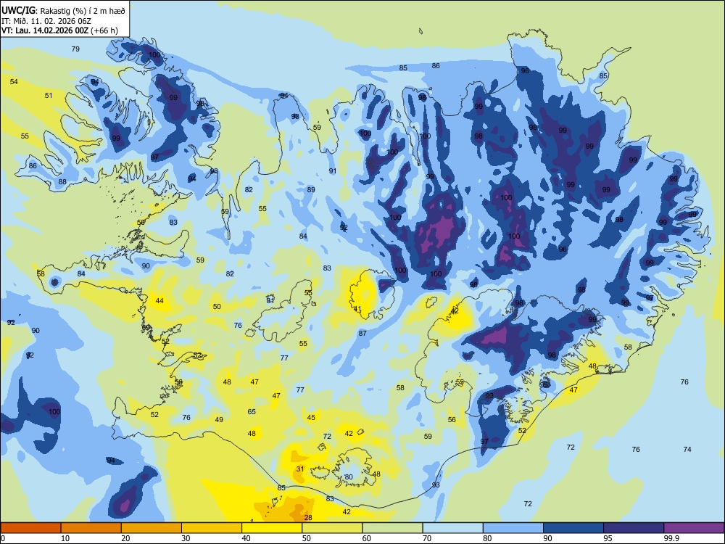
Task: Click the map value "41" on the yellow glacier
Action: point(358,309)
